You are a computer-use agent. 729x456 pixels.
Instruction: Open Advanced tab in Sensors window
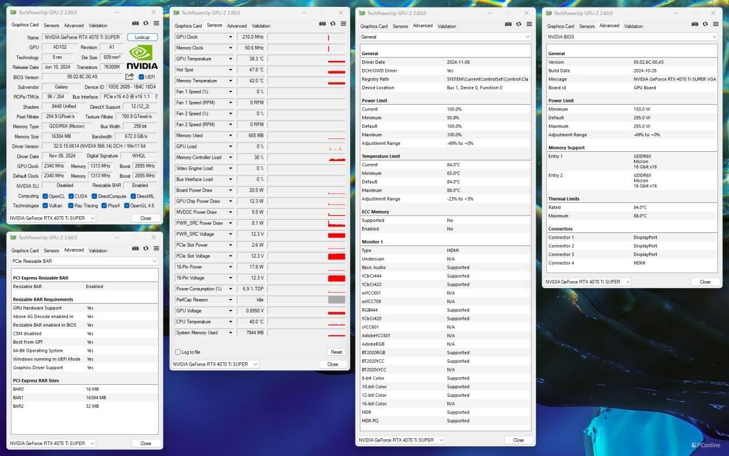coord(237,25)
